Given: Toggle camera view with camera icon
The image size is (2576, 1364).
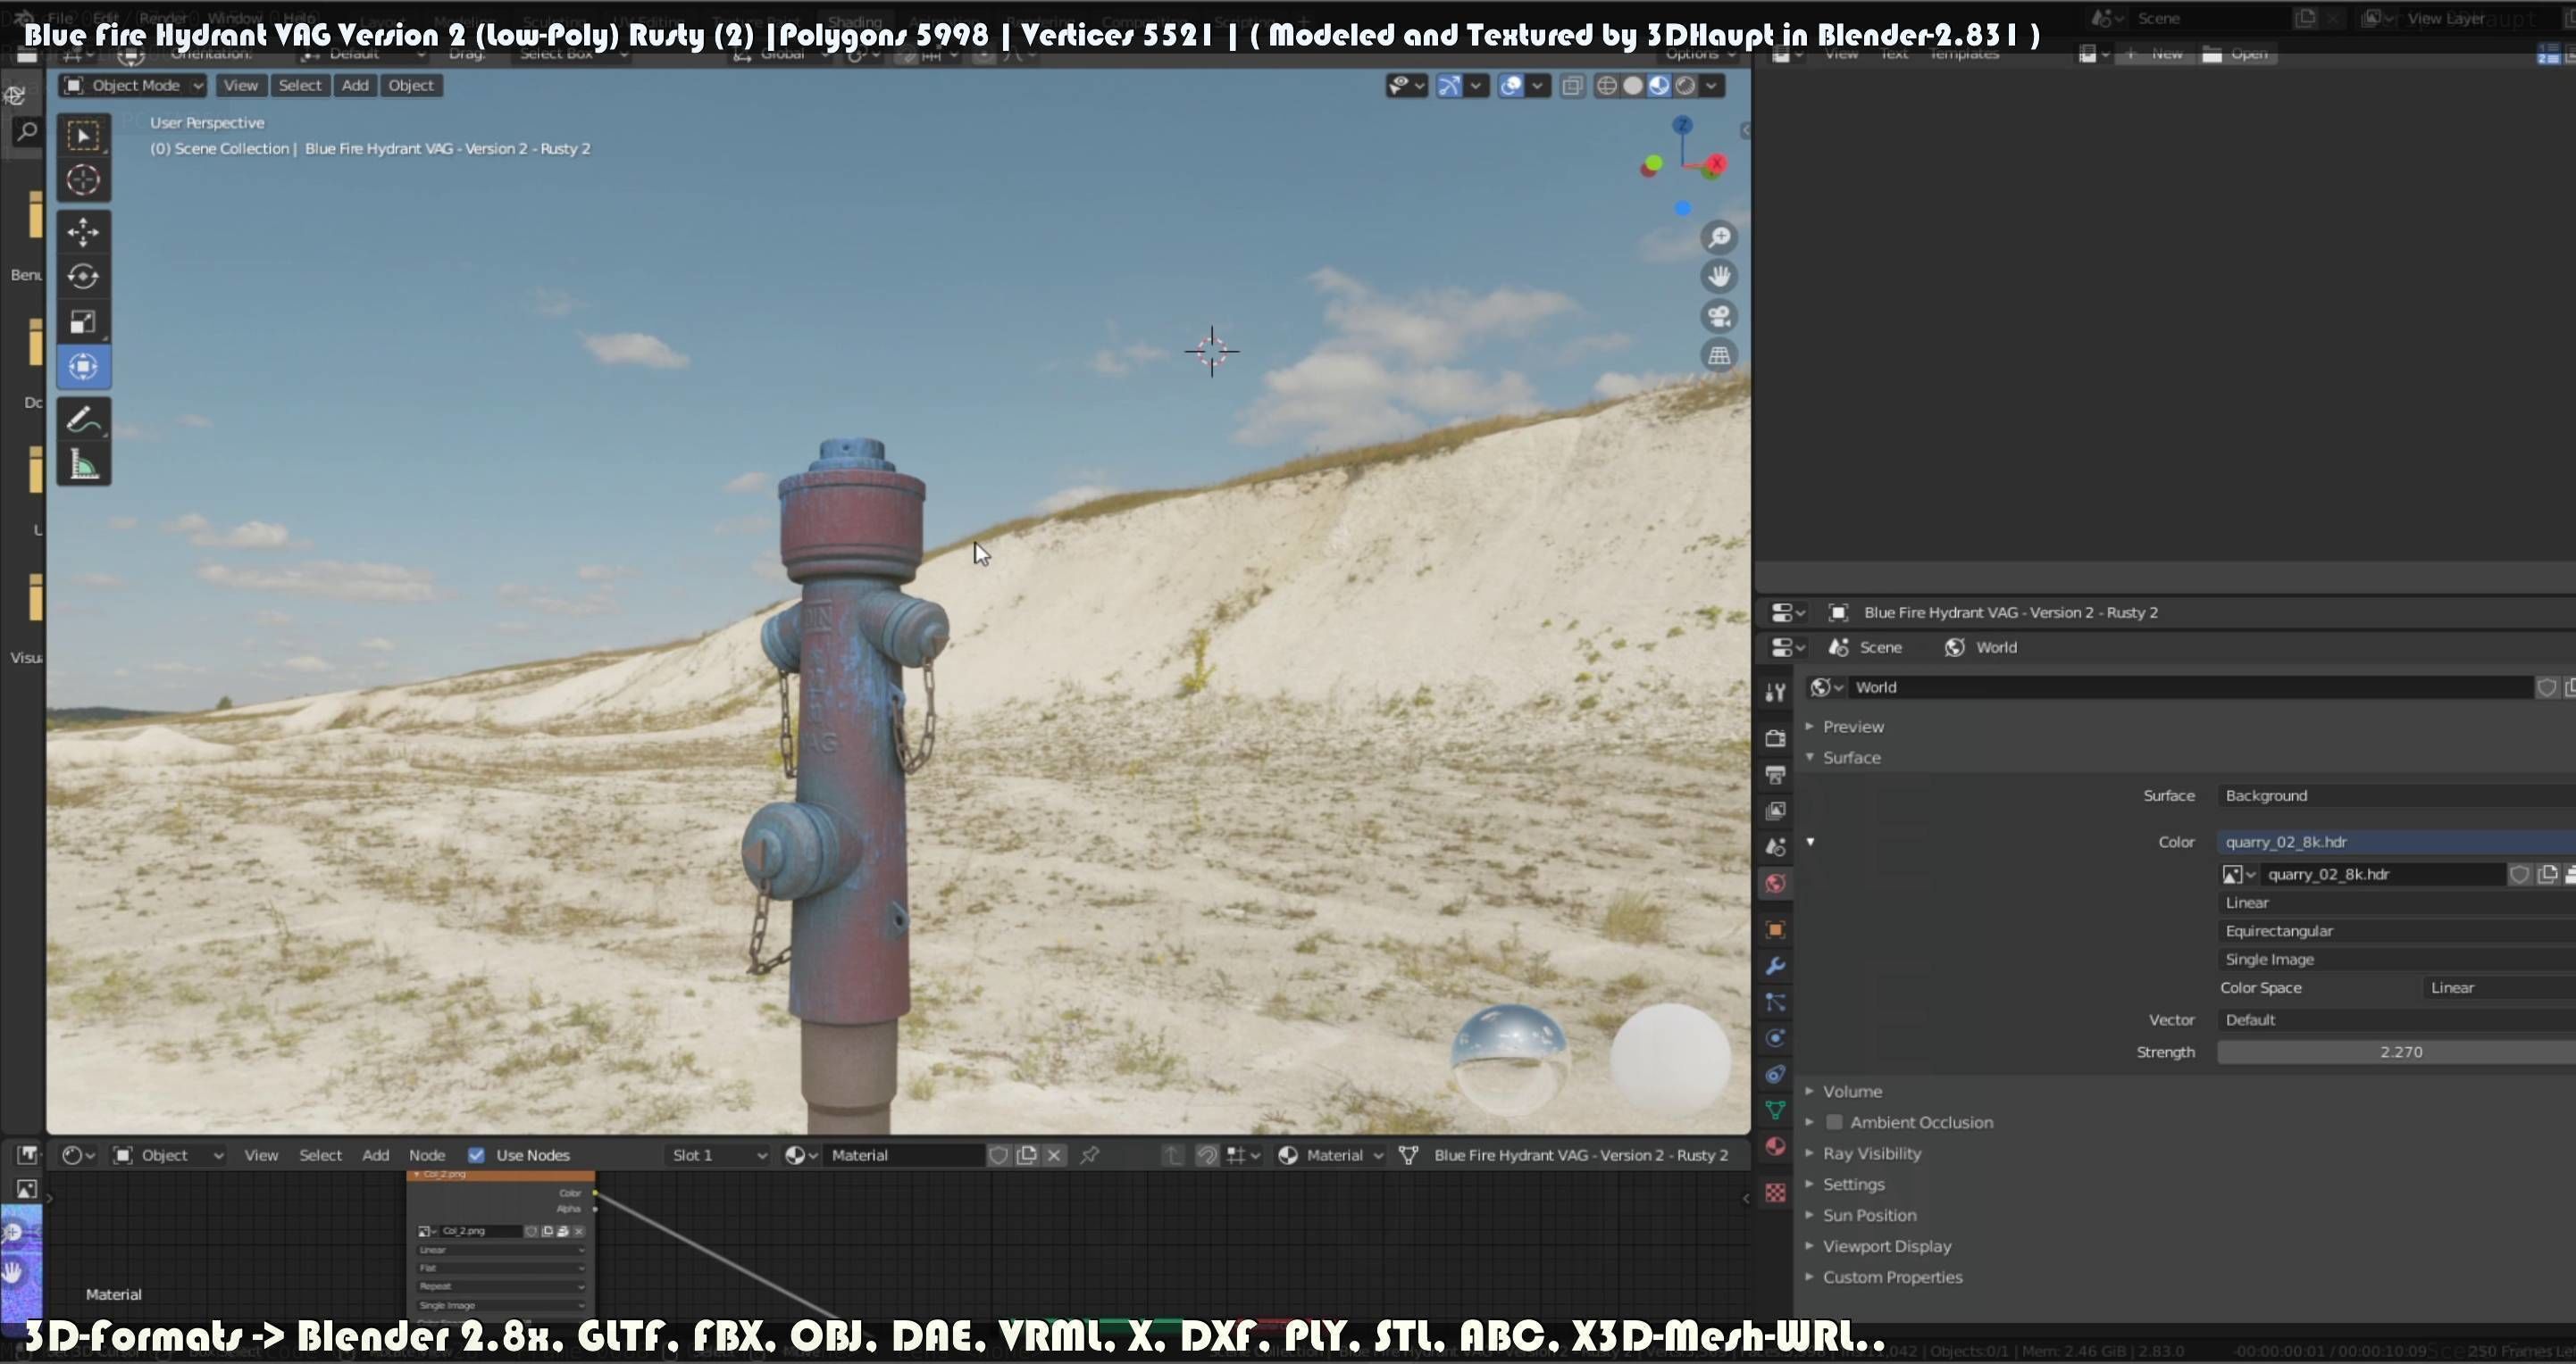Looking at the screenshot, I should click(x=1719, y=316).
